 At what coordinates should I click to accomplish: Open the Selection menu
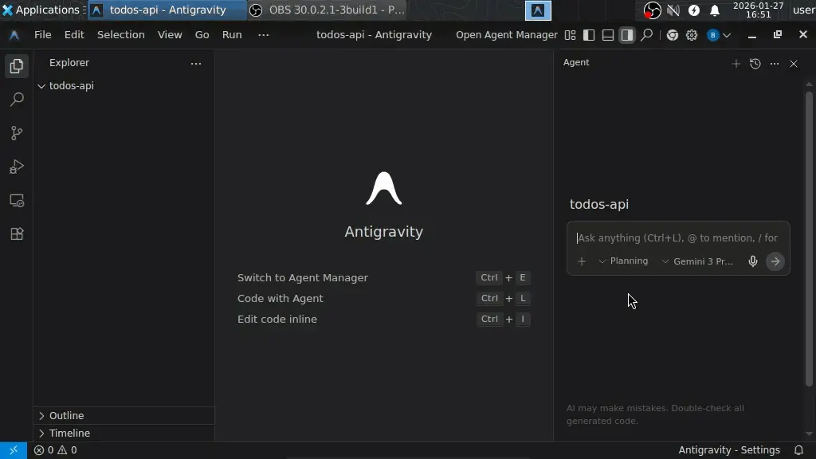(120, 35)
